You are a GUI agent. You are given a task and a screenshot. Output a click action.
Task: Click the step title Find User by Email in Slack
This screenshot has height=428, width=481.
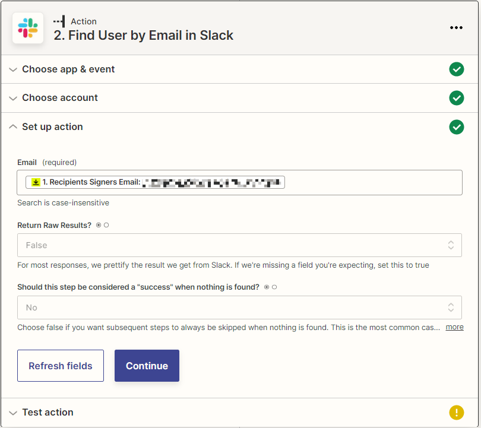[143, 35]
